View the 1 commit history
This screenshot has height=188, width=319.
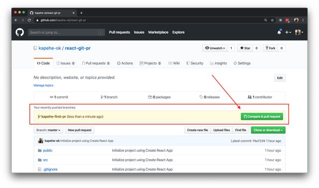tap(59, 97)
